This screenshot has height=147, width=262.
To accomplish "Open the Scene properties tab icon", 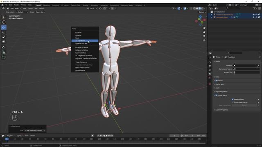I will [210, 74].
